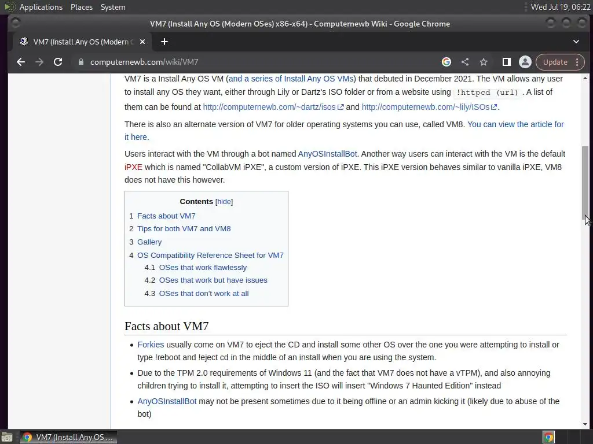Viewport: 593px width, 444px height.
Task: Jump to Facts about VM7 section
Action: click(166, 216)
